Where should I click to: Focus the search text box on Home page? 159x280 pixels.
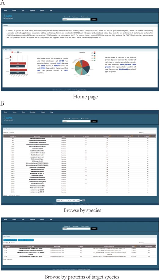point(76,19)
